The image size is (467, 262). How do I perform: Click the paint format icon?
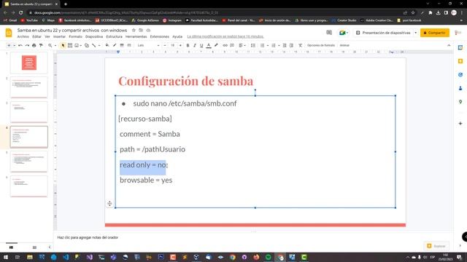(x=41, y=45)
